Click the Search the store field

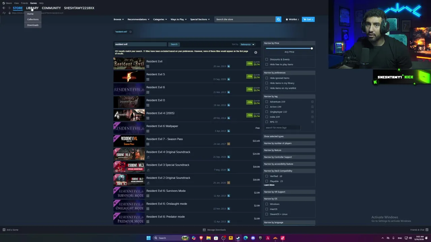point(245,19)
